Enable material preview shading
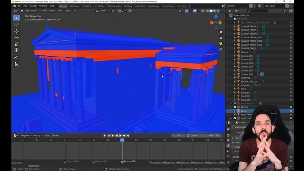Image resolution: width=304 pixels, height=171 pixels. pos(215,11)
